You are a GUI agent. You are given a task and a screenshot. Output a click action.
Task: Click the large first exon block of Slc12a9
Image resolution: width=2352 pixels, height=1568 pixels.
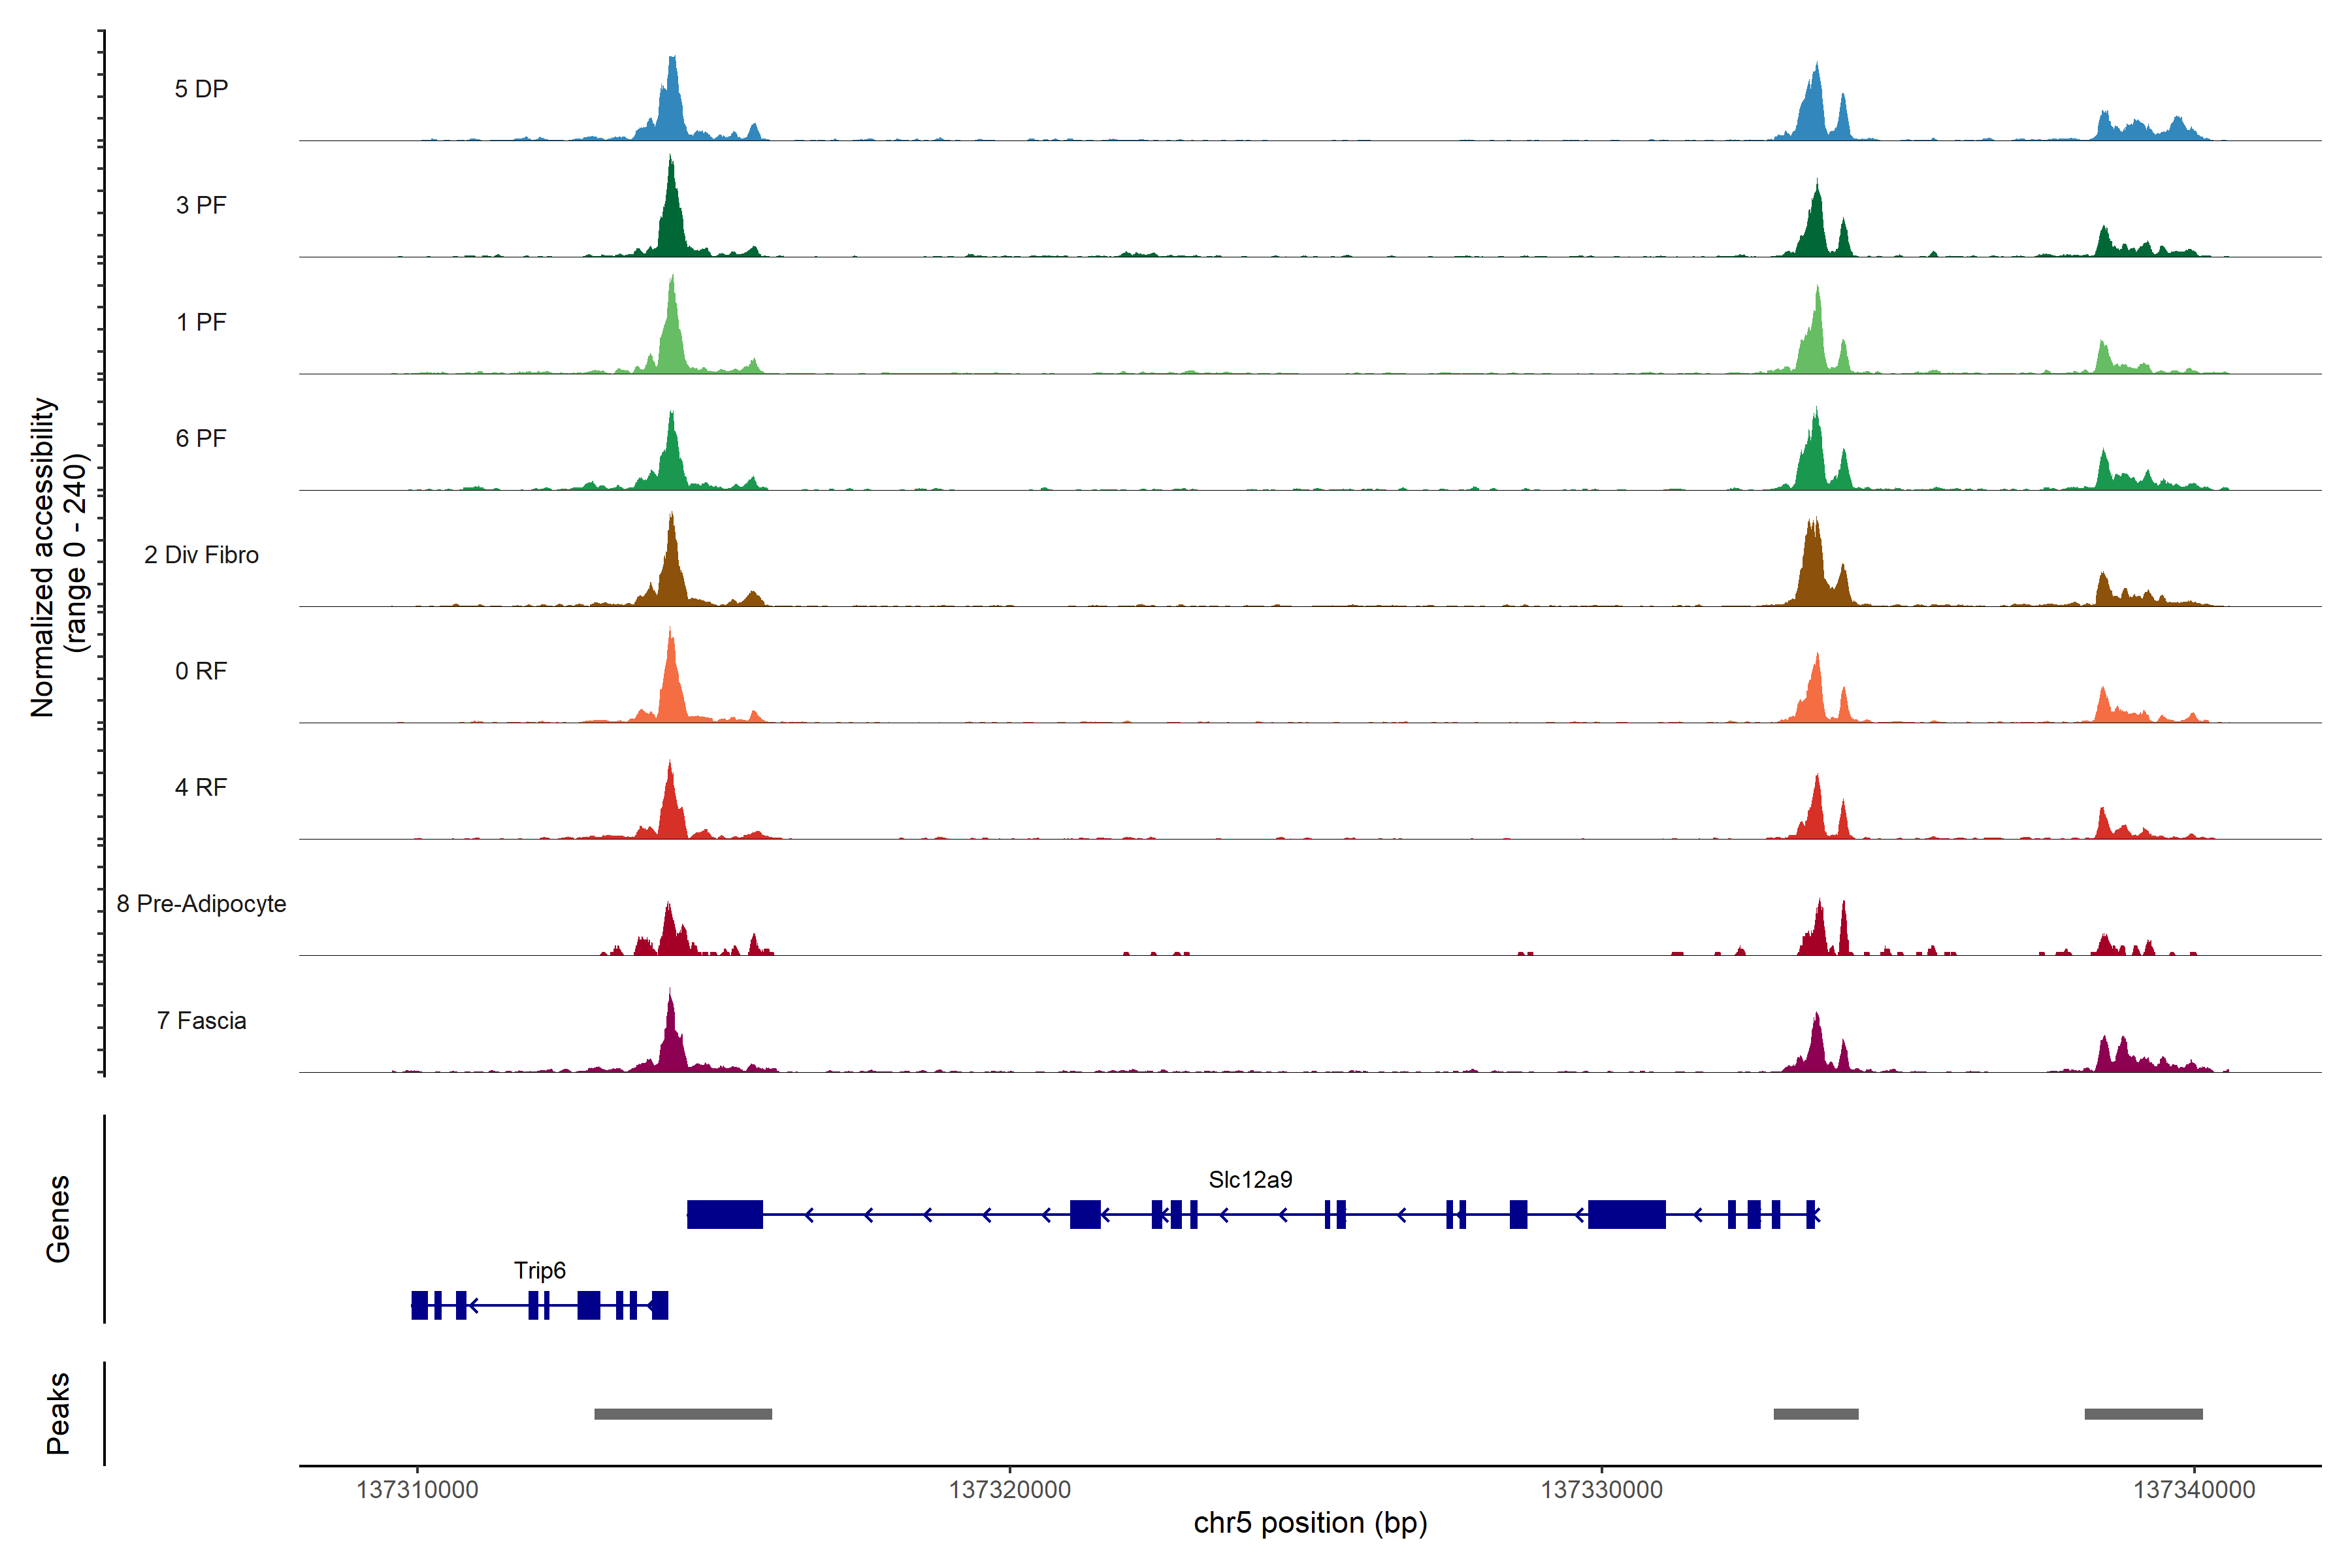coord(725,1215)
